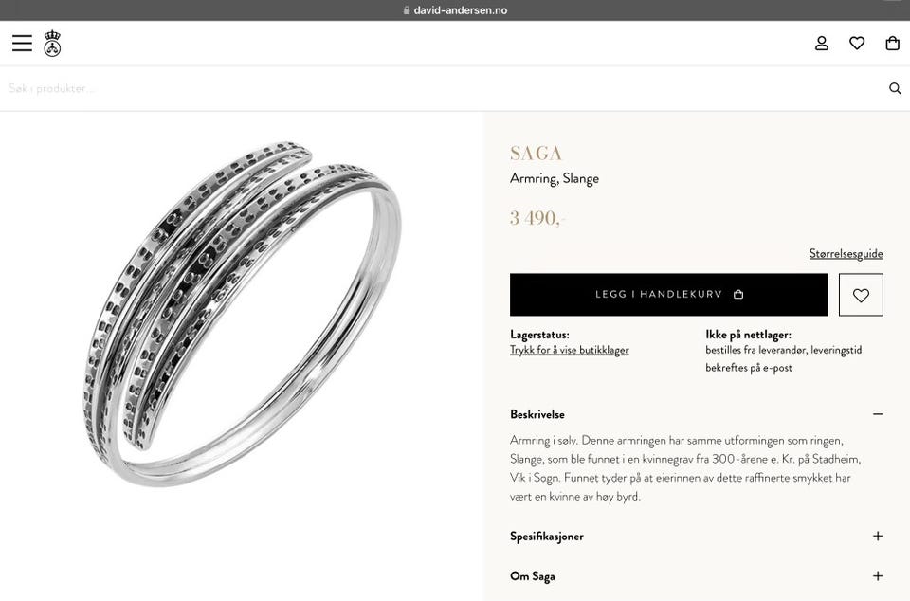Open the shopping bag icon
This screenshot has height=601, width=910.
[x=893, y=43]
